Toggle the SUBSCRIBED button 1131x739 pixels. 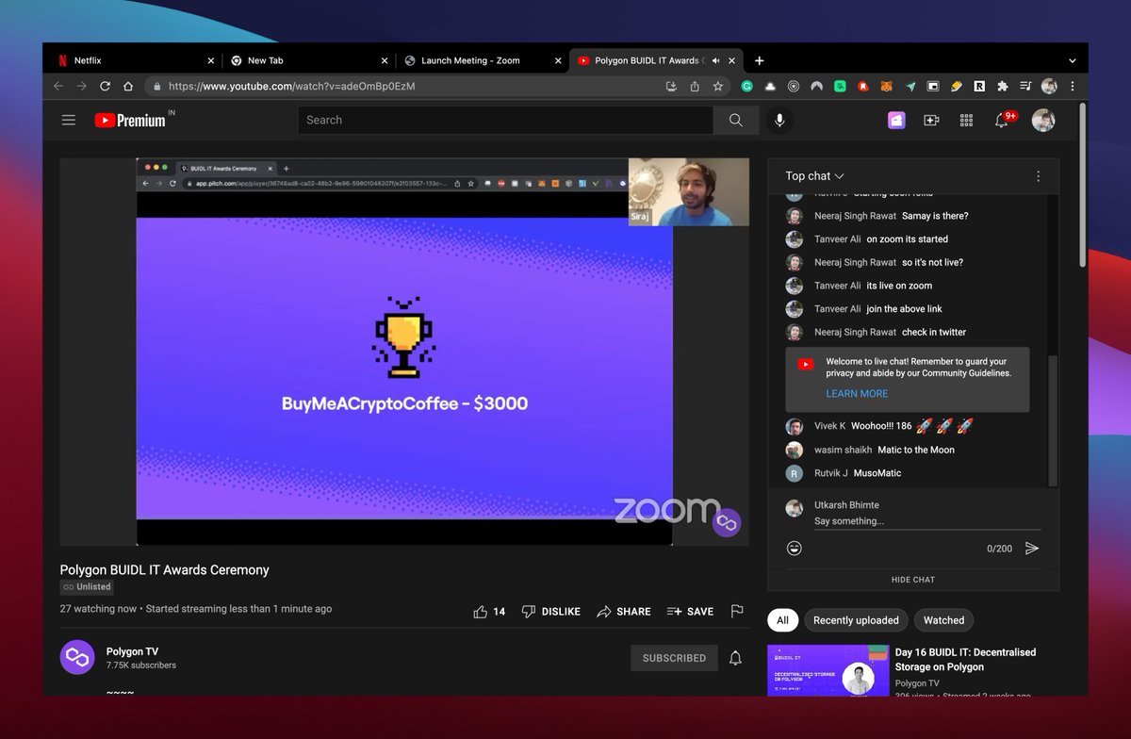click(x=674, y=658)
